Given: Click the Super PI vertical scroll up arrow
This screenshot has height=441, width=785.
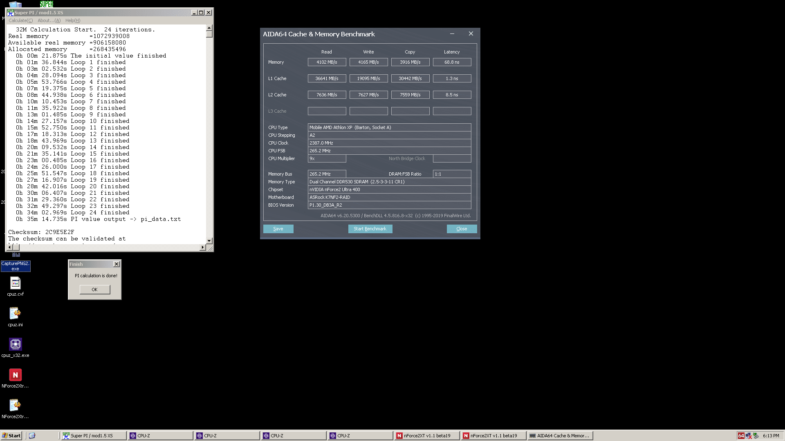Looking at the screenshot, I should [209, 28].
